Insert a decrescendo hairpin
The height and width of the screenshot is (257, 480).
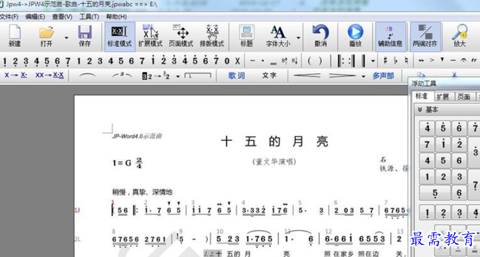342,76
